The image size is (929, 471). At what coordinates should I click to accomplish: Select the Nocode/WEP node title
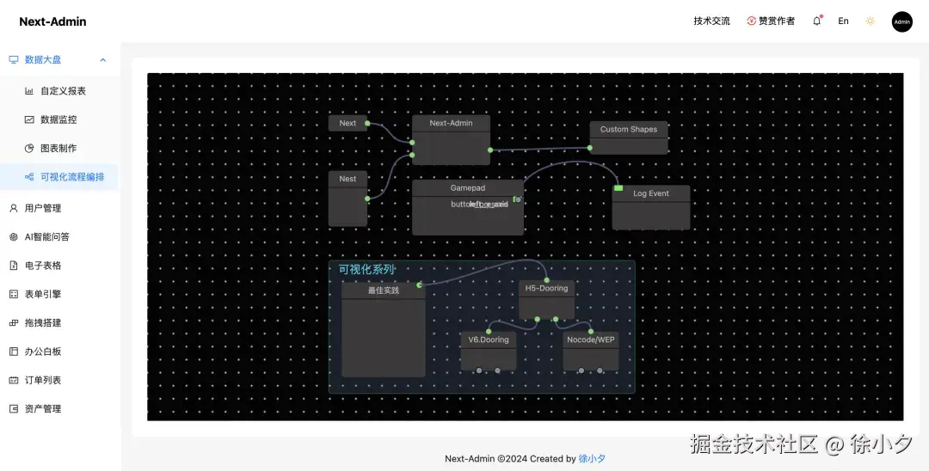591,340
